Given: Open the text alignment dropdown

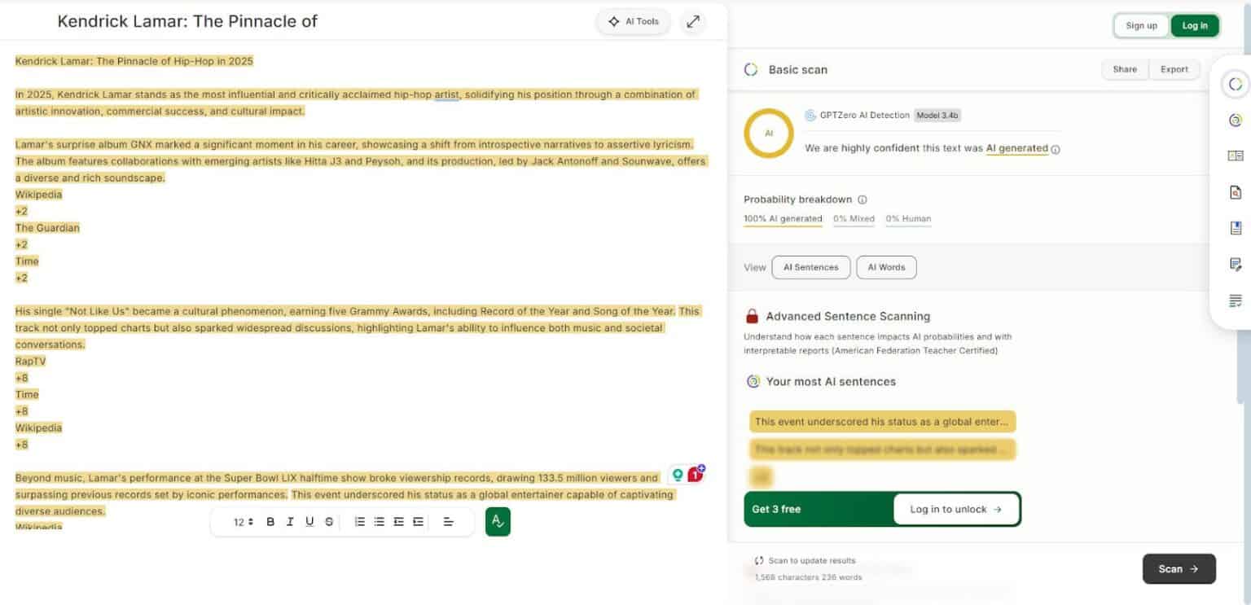Looking at the screenshot, I should (448, 522).
